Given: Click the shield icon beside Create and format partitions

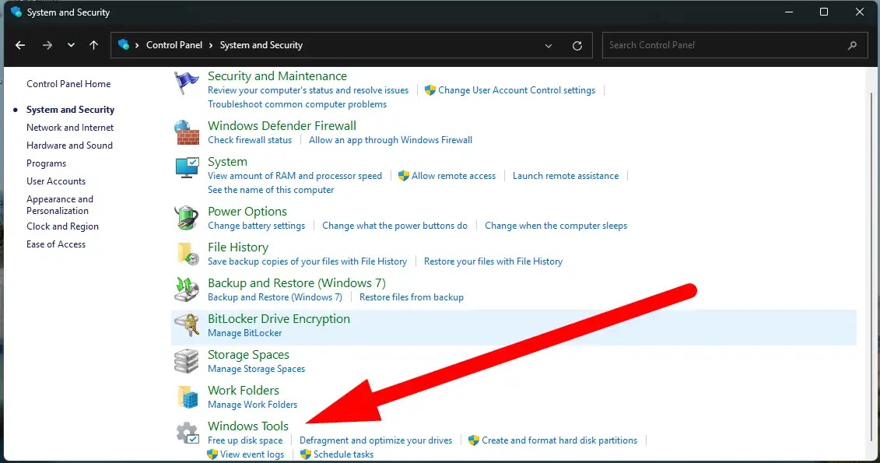Looking at the screenshot, I should (x=474, y=440).
